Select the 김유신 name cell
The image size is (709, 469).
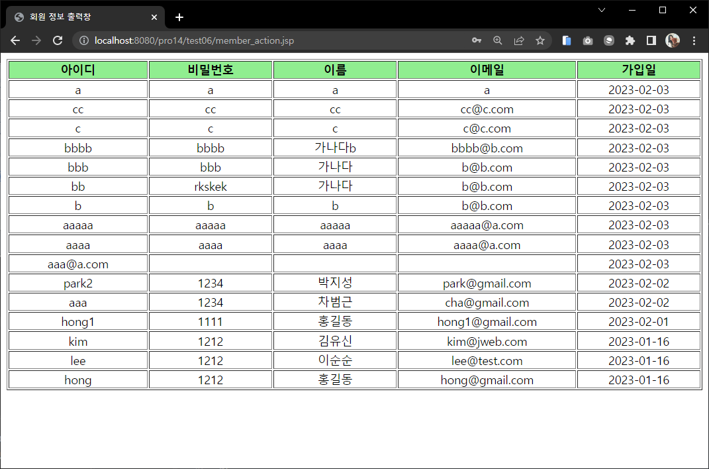(x=335, y=341)
